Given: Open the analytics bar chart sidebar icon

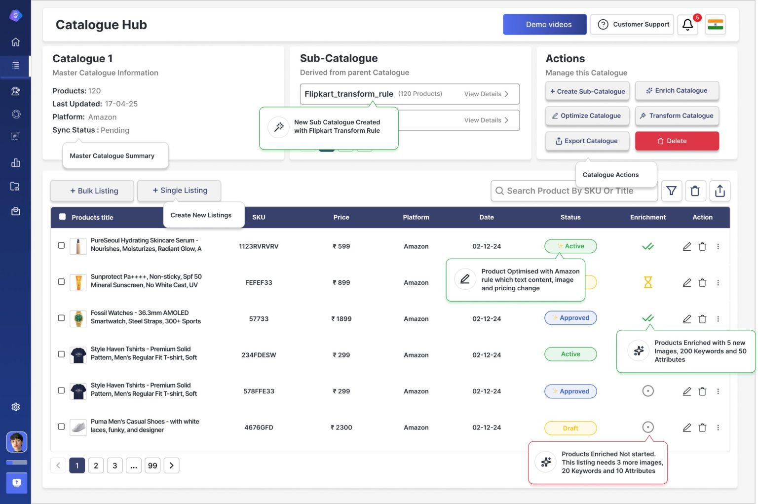Looking at the screenshot, I should point(16,163).
